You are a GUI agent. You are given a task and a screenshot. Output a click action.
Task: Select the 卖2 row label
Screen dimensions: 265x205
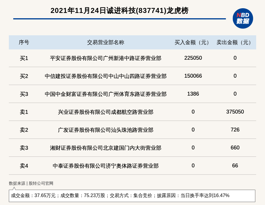24,130
